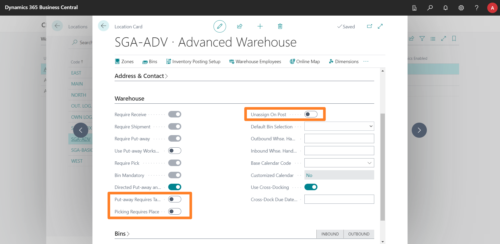Show more actions ellipsis
Screen dimensions: 500x244
click(366, 62)
